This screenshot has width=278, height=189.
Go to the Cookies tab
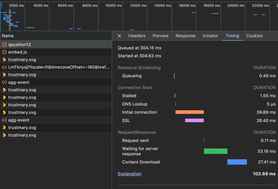(254, 36)
